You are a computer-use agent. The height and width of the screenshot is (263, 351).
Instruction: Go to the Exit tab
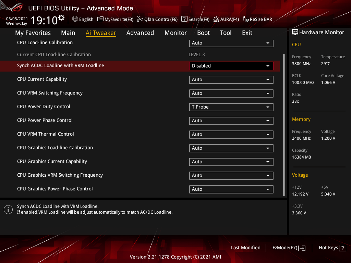(x=247, y=33)
